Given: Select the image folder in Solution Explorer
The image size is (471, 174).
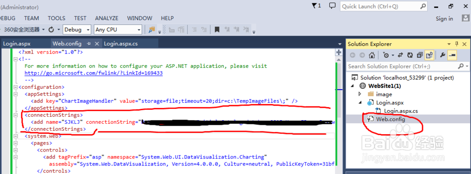Looking at the screenshot, I should [384, 94].
